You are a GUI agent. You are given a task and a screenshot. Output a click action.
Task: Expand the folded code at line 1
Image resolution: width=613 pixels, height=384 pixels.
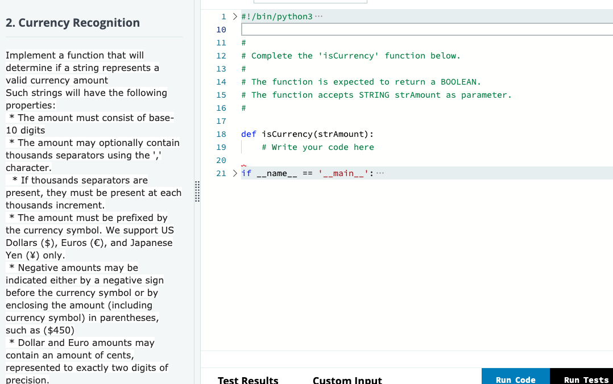(235, 16)
